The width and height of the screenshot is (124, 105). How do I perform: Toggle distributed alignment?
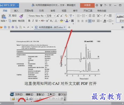click(x=93, y=21)
